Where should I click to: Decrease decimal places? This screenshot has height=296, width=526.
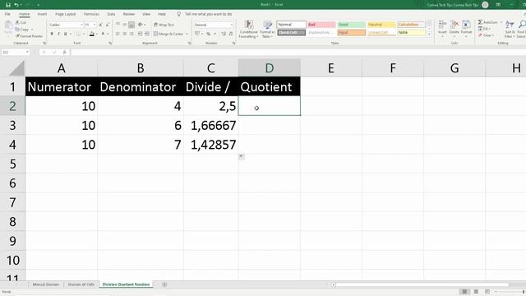click(x=230, y=34)
